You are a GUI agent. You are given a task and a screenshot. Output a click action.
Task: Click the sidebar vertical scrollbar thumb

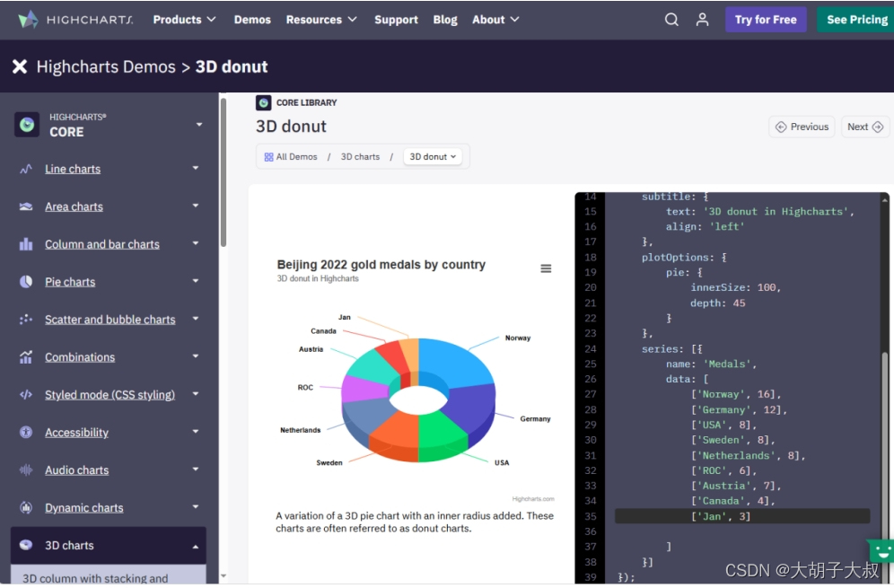(x=223, y=172)
